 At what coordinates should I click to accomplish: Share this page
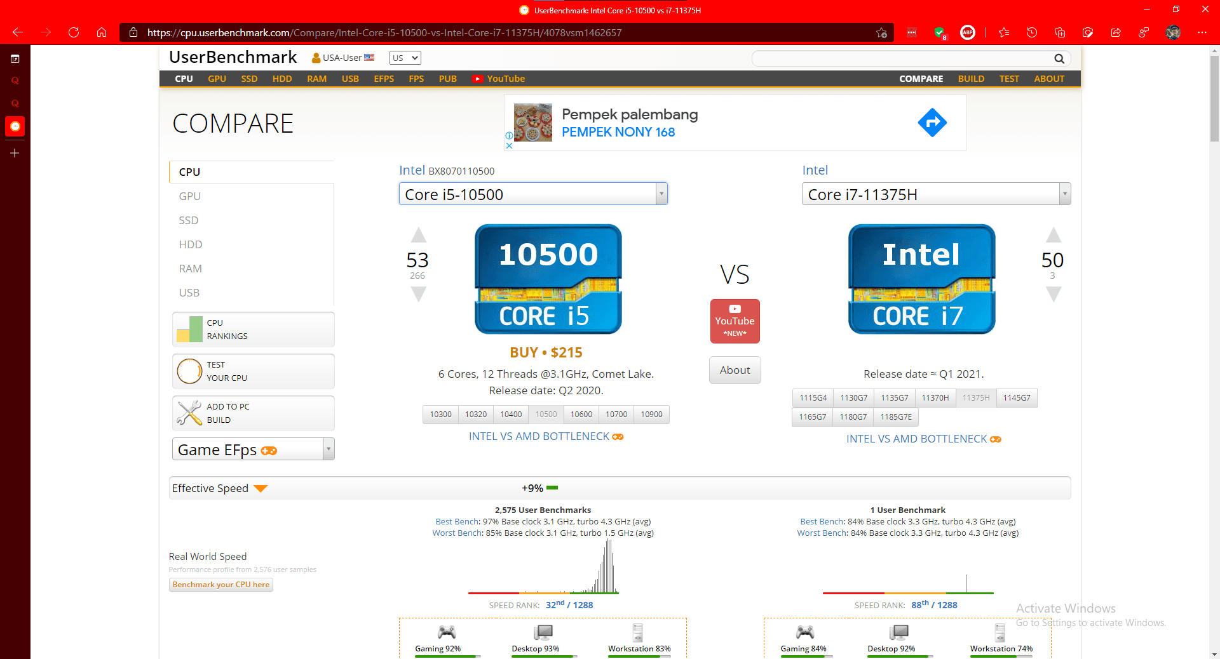(x=1116, y=32)
